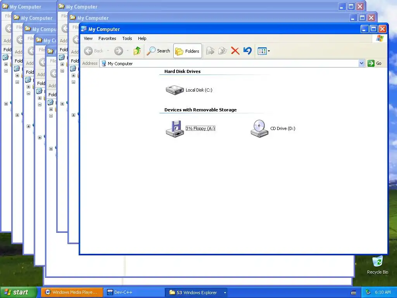Open the Forward history dropdown arrow
The image size is (397, 298).
[x=128, y=51]
